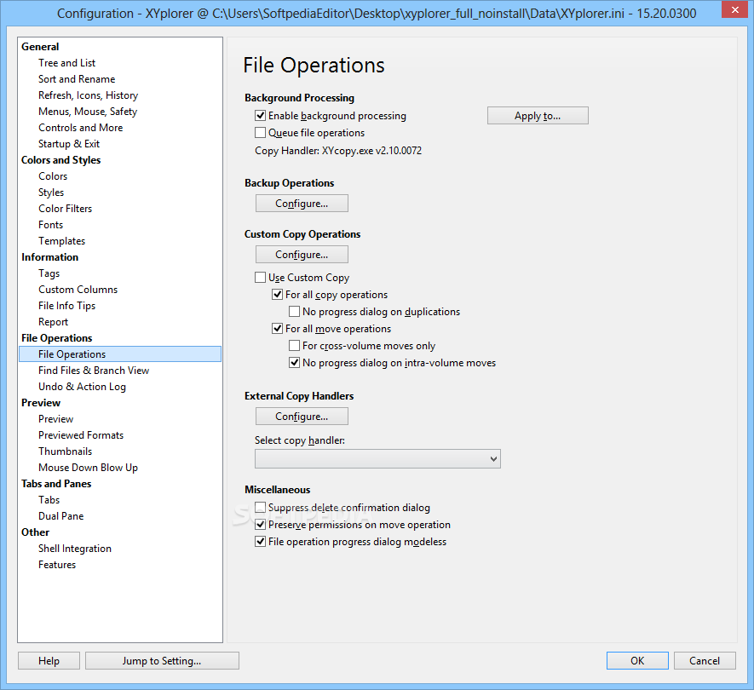Image resolution: width=754 pixels, height=690 pixels.
Task: Select Mouse Down Blow Up page
Action: (88, 468)
